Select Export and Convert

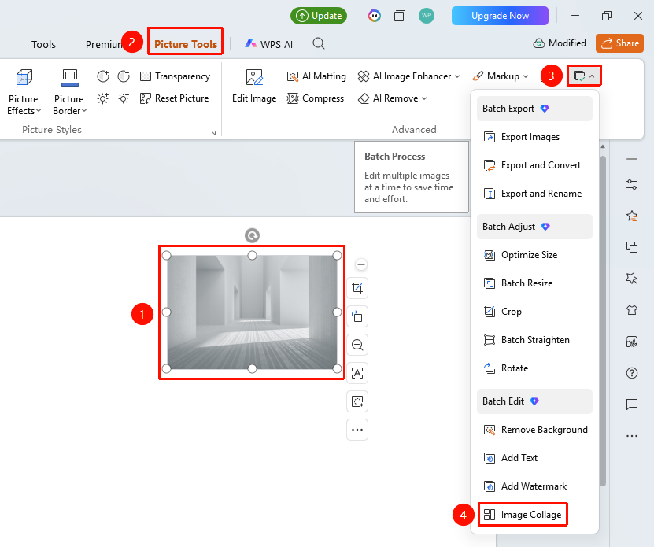534,165
